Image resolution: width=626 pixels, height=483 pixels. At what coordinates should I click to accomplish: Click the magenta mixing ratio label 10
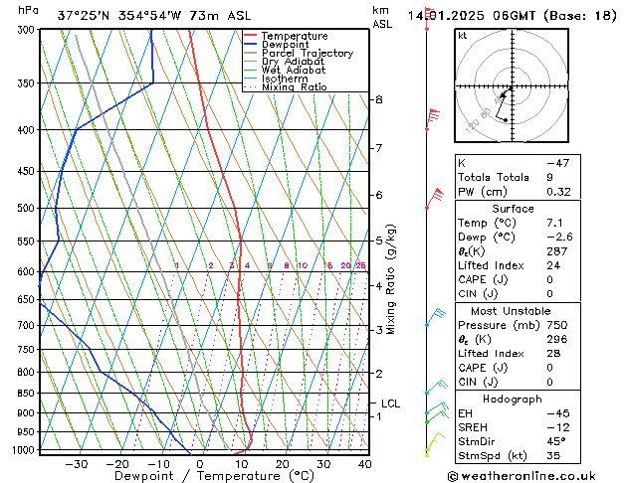pos(303,265)
